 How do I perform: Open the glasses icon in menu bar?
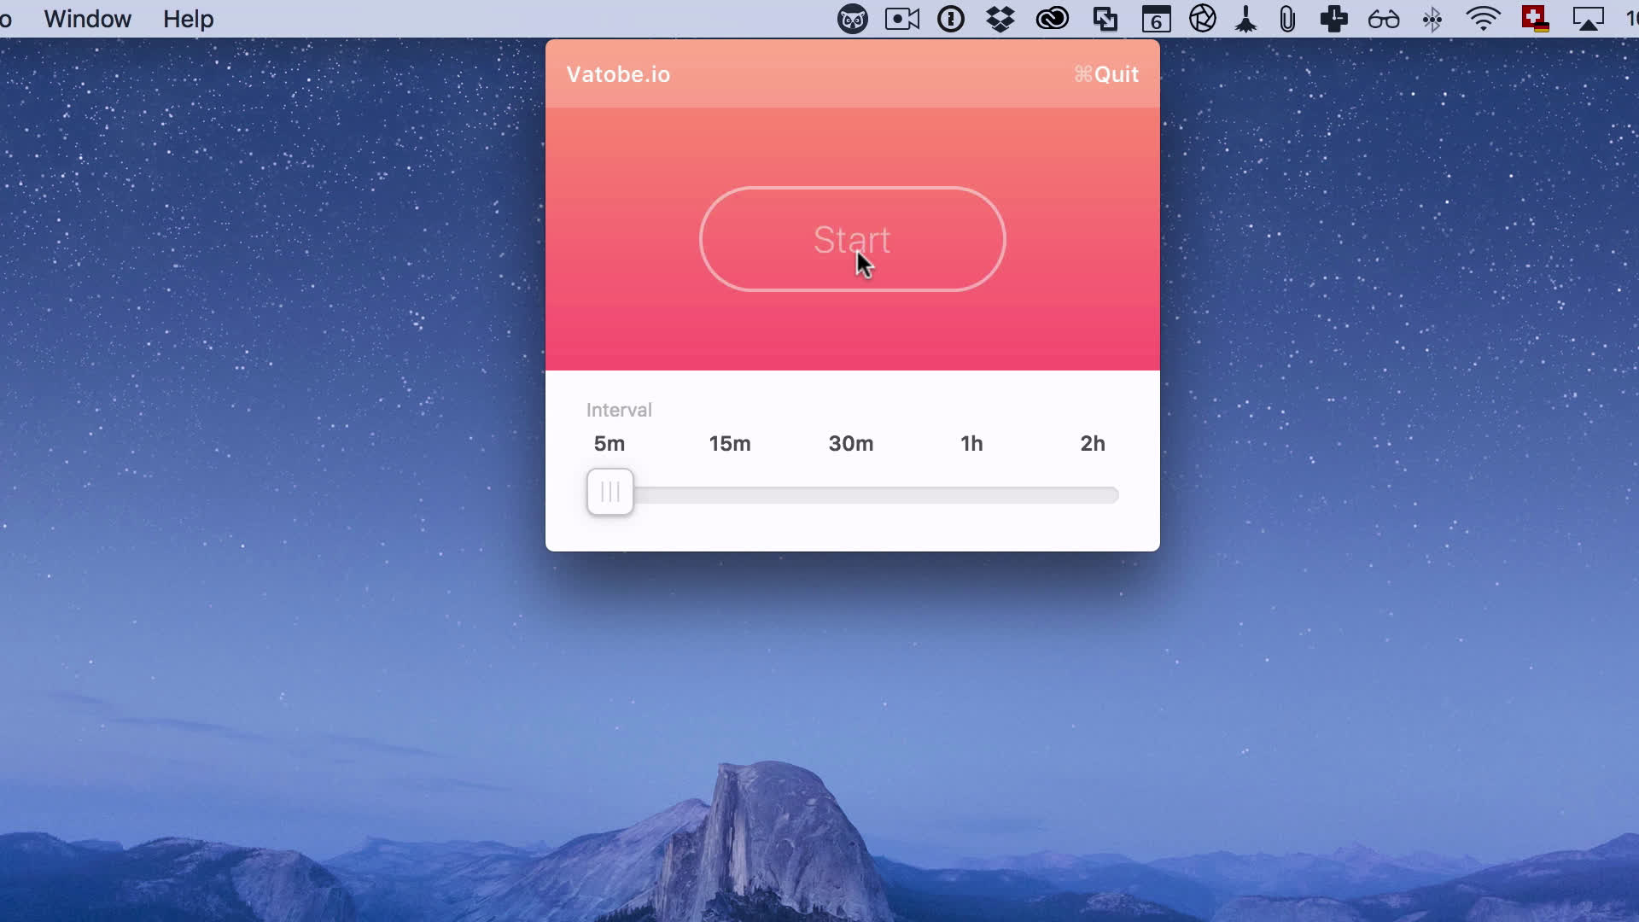(1383, 19)
